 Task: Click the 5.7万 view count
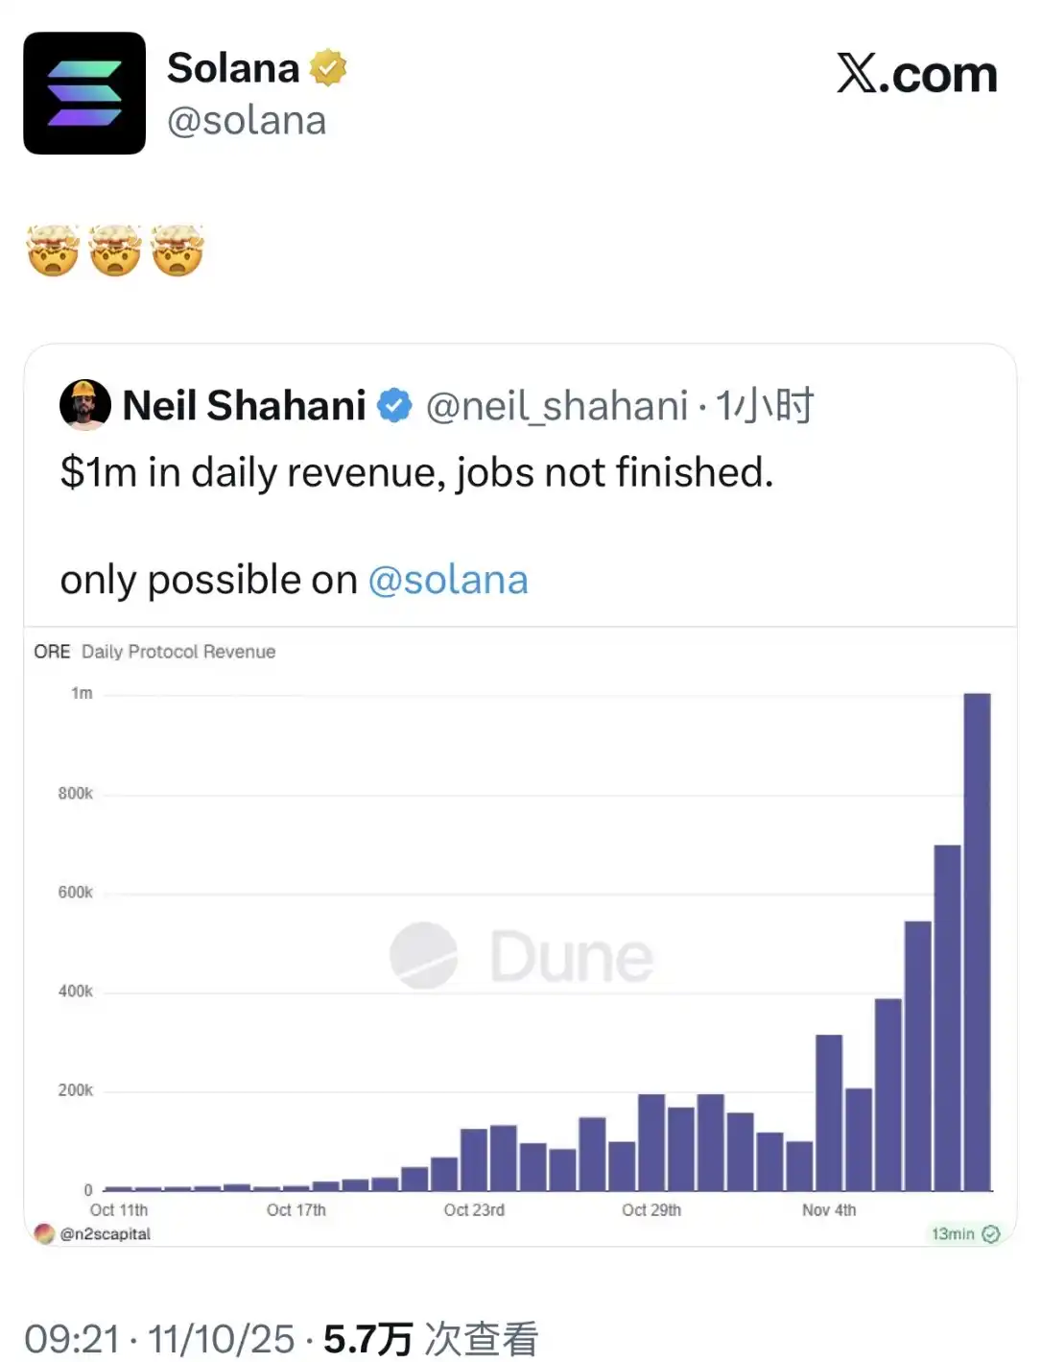click(x=367, y=1339)
